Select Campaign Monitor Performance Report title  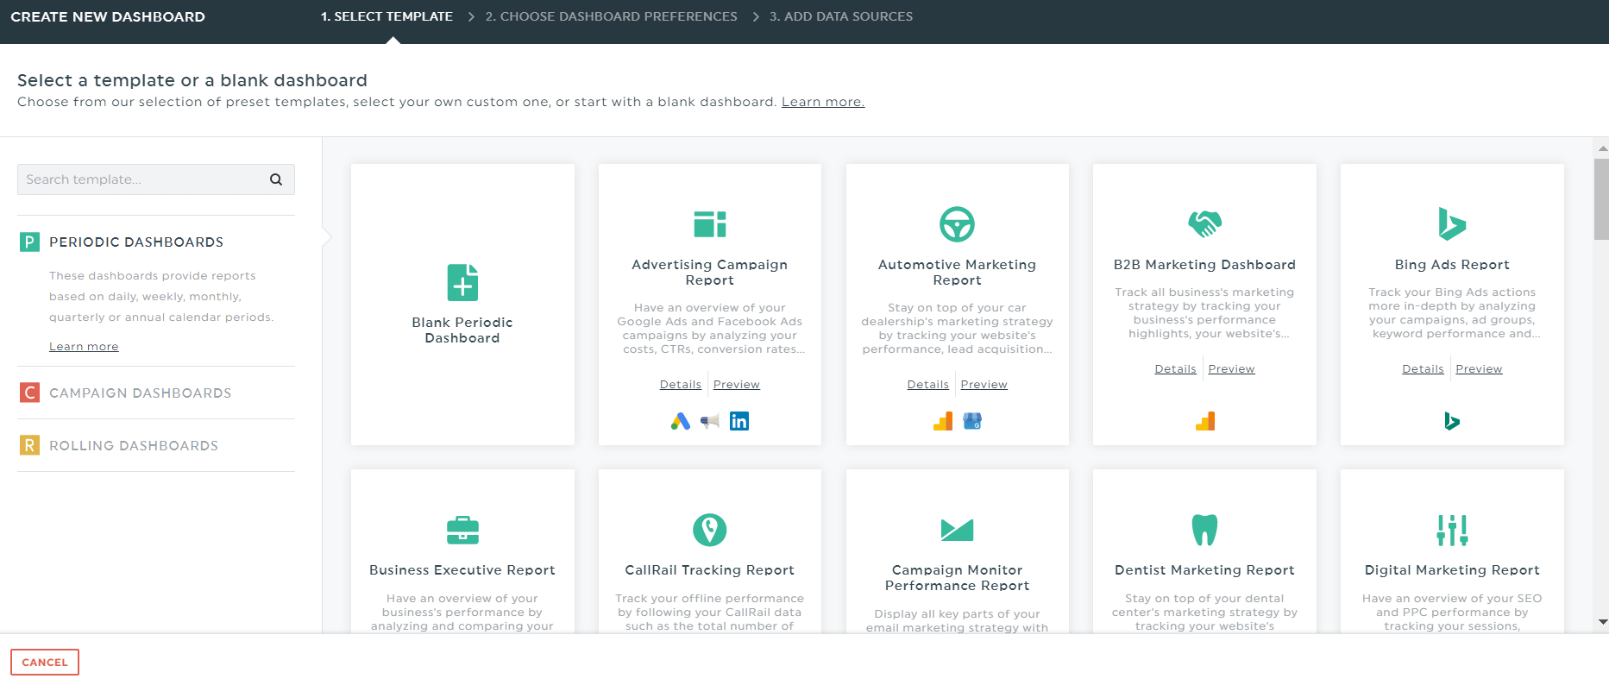click(957, 578)
